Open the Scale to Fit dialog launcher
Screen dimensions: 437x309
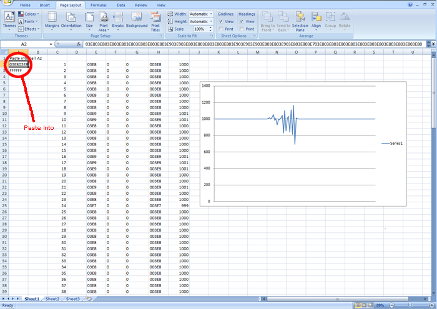(x=212, y=36)
